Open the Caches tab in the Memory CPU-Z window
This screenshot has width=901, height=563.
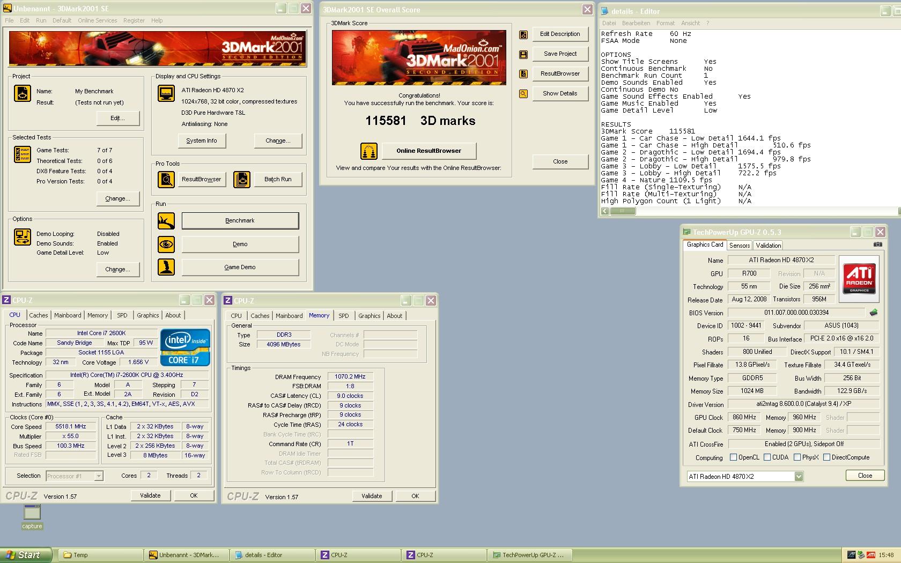point(260,316)
